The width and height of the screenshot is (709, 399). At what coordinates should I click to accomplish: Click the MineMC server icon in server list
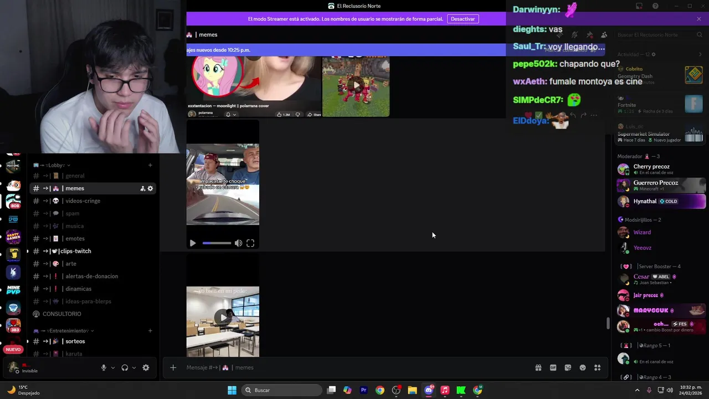point(13,165)
